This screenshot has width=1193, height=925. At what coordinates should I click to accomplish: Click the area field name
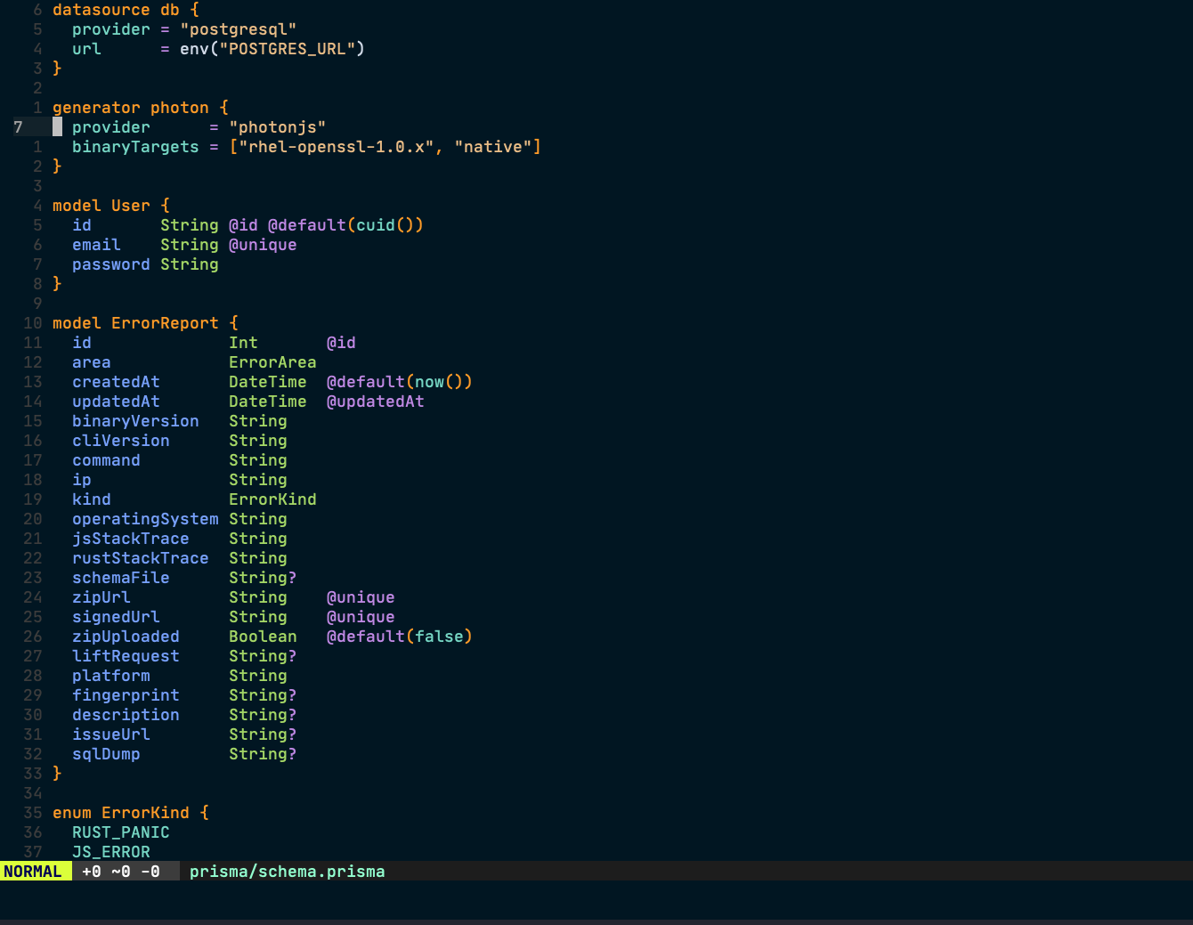tap(92, 362)
